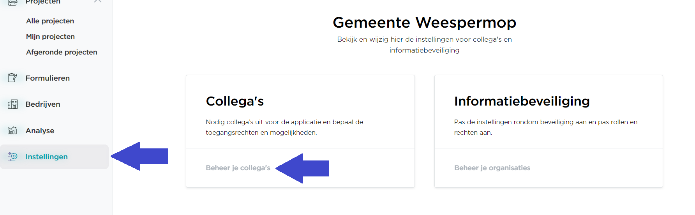Image resolution: width=695 pixels, height=215 pixels.
Task: Open Alle projecten
Action: point(50,21)
